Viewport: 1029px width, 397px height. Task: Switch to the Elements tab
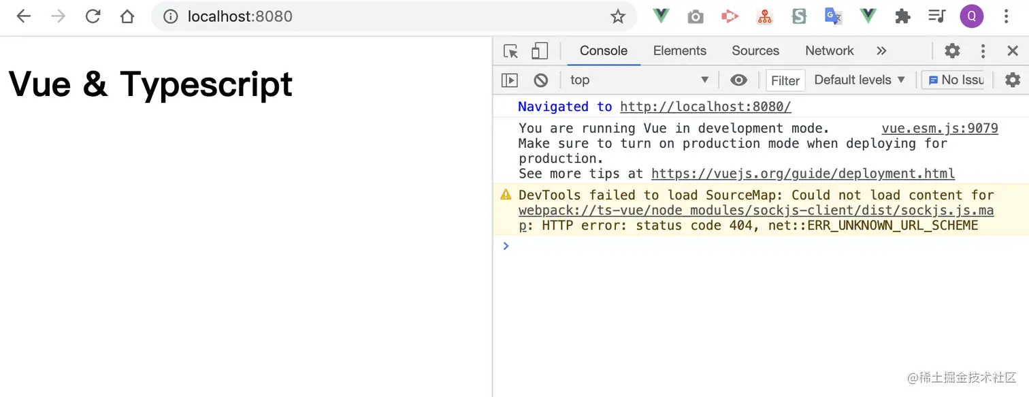click(x=680, y=50)
